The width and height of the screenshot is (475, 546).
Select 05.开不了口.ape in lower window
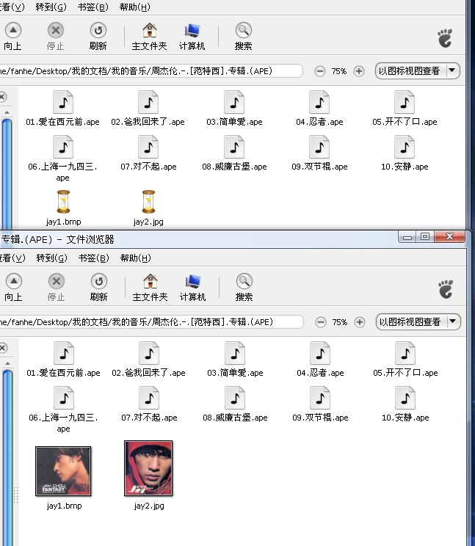coord(405,359)
